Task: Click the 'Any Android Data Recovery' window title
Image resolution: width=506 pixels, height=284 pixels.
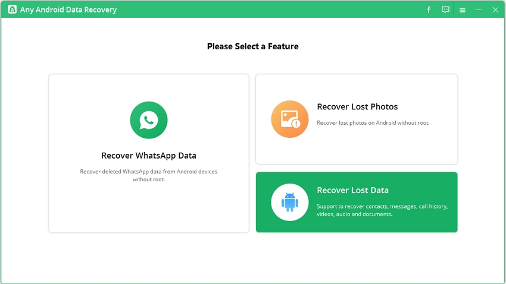Action: pyautogui.click(x=68, y=10)
